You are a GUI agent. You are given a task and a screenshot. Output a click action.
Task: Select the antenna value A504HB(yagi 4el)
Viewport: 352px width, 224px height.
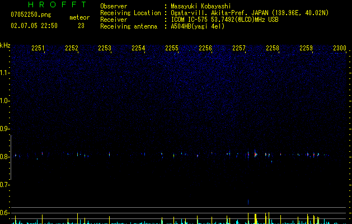pos(198,26)
